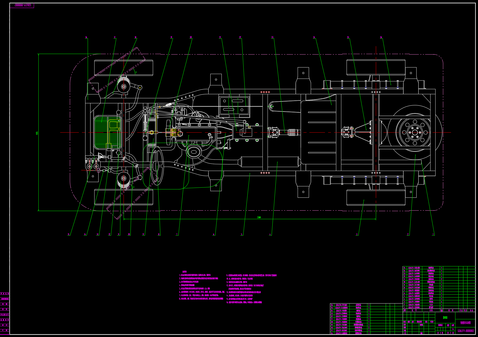Click part callout number 15 at bottom left
The image size is (478, 337).
(68, 234)
